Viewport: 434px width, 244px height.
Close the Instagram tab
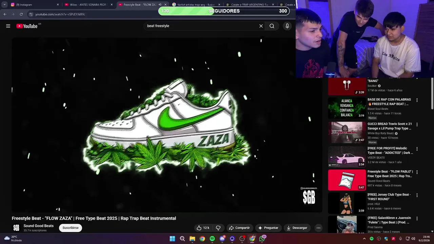(x=58, y=5)
